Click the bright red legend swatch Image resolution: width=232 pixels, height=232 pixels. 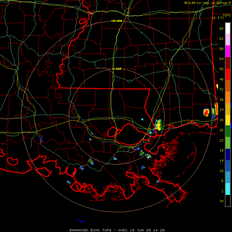228,74
